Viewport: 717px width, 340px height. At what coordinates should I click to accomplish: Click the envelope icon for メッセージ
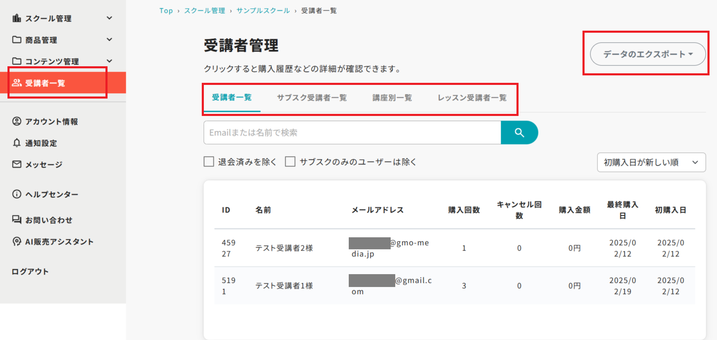(17, 164)
